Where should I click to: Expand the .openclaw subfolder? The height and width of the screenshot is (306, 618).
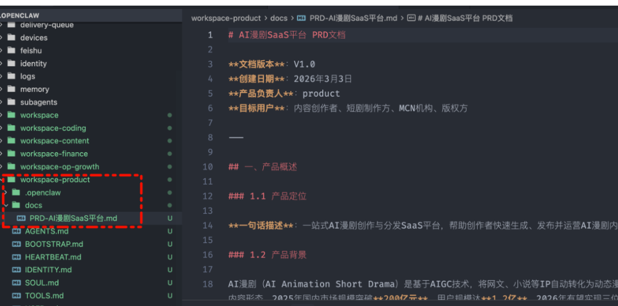[x=43, y=193]
